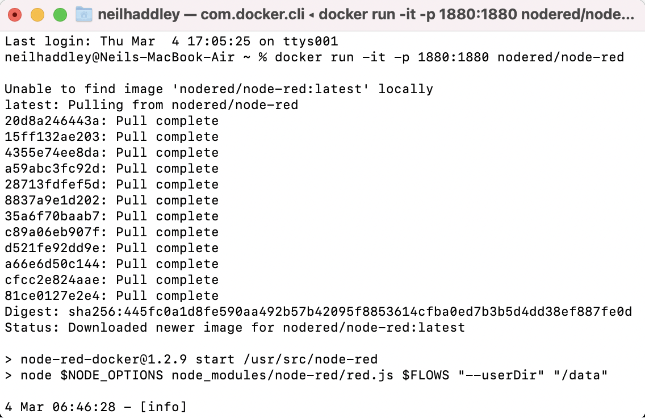Click the docker run command line
The width and height of the screenshot is (645, 418).
[314, 57]
